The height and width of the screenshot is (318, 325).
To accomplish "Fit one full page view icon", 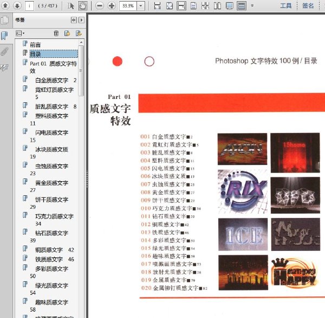I will [170, 6].
